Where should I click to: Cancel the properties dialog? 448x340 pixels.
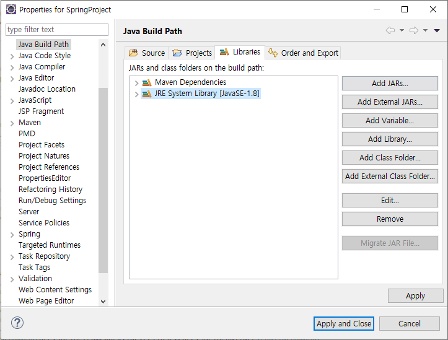(x=410, y=323)
